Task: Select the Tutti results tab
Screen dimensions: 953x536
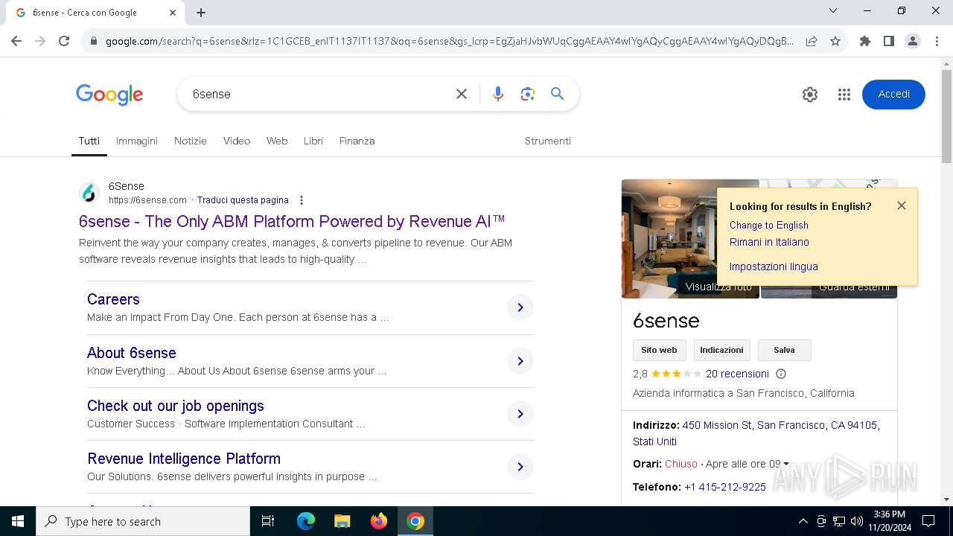Action: point(89,141)
